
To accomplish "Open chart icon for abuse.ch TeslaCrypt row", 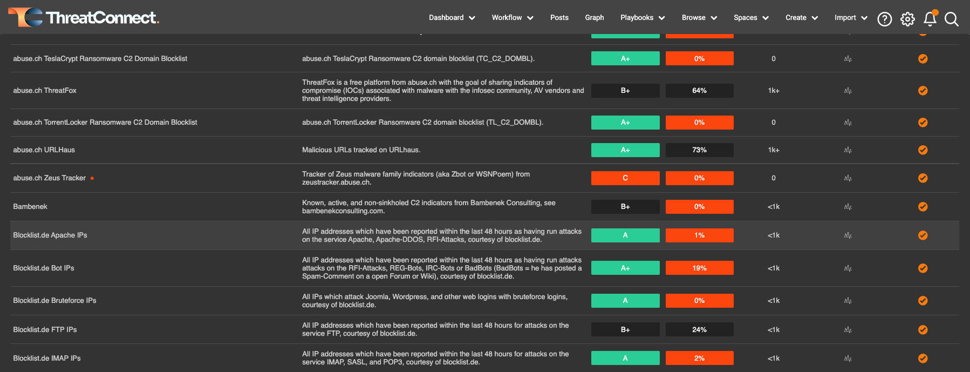I will pyautogui.click(x=848, y=59).
